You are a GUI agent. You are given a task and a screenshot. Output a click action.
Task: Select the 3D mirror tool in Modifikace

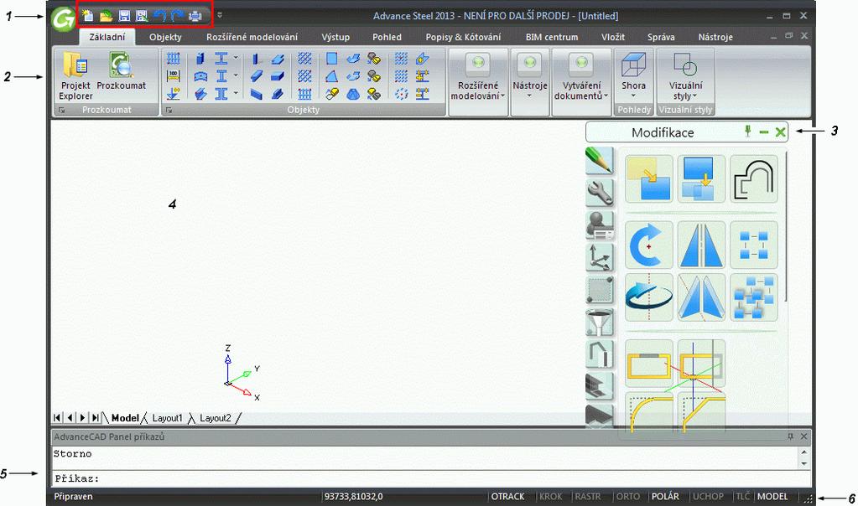click(x=701, y=297)
